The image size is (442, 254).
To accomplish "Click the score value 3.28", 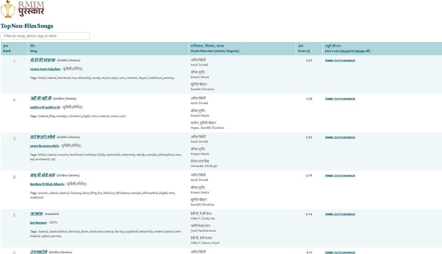I will [x=309, y=176].
